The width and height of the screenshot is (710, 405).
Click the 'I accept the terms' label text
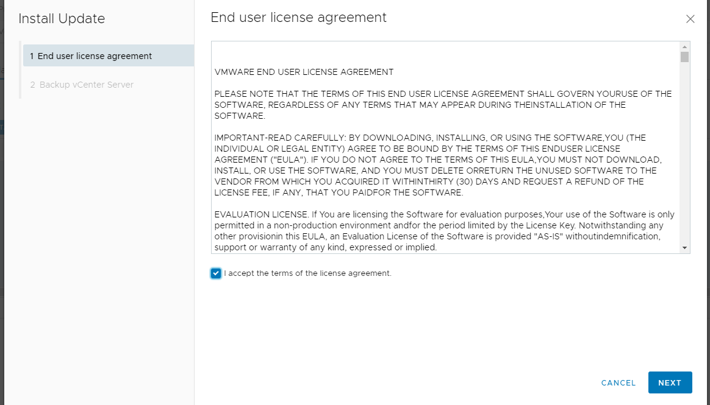pos(307,273)
